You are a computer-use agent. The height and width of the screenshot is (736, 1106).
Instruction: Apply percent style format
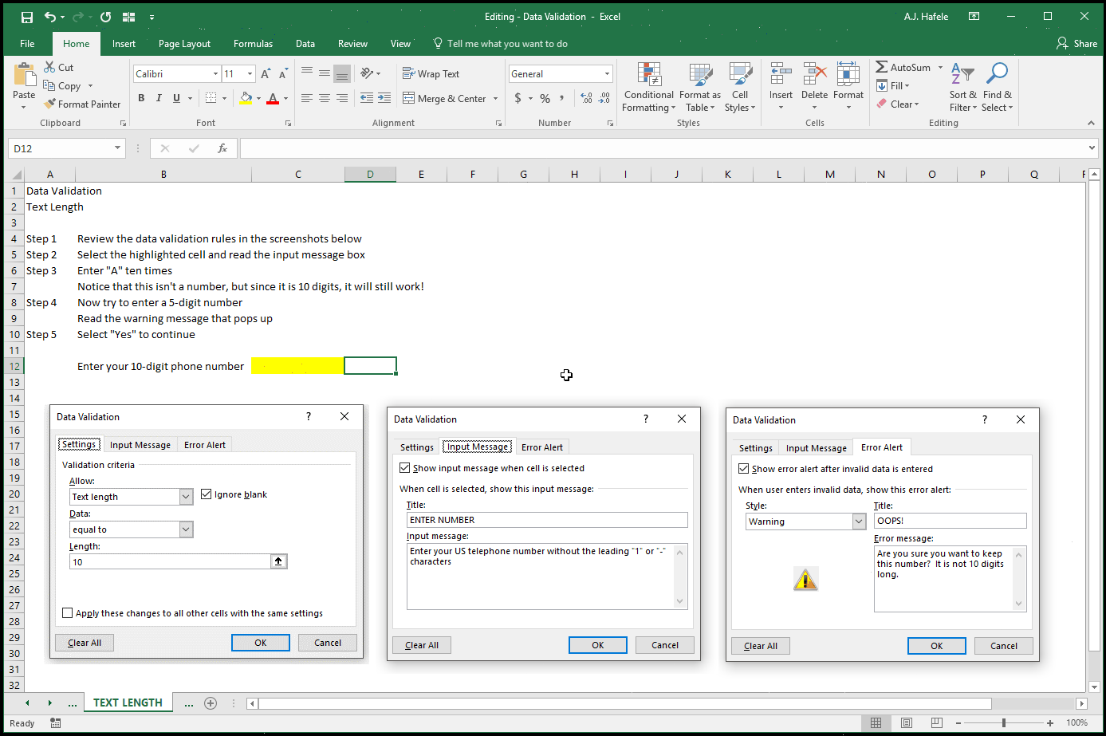(545, 98)
